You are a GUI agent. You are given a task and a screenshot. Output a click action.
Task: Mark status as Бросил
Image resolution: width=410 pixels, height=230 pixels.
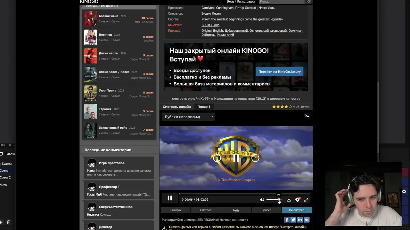point(266,210)
